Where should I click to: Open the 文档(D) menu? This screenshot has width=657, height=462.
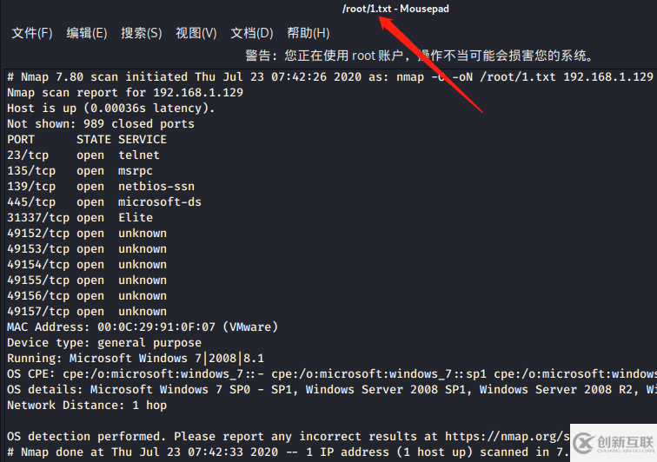pos(252,33)
